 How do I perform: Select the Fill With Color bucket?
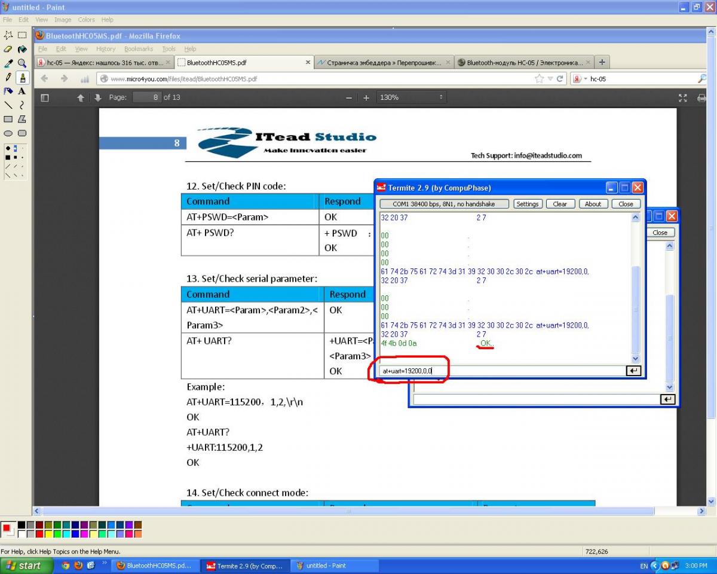22,49
